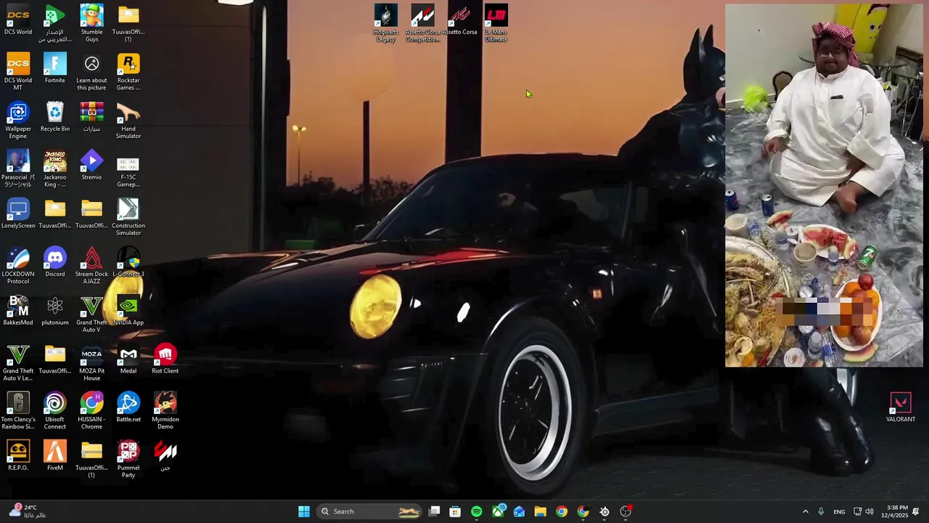Open Rockstar Games Launcher shortcut
This screenshot has width=929, height=523.
pyautogui.click(x=128, y=71)
